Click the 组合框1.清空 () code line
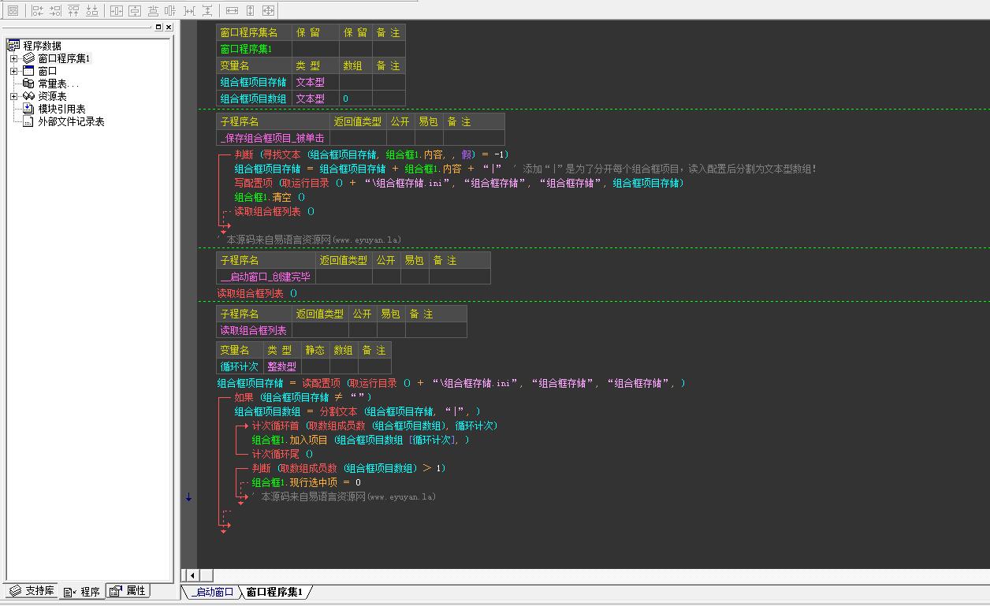This screenshot has width=990, height=606. pos(270,197)
